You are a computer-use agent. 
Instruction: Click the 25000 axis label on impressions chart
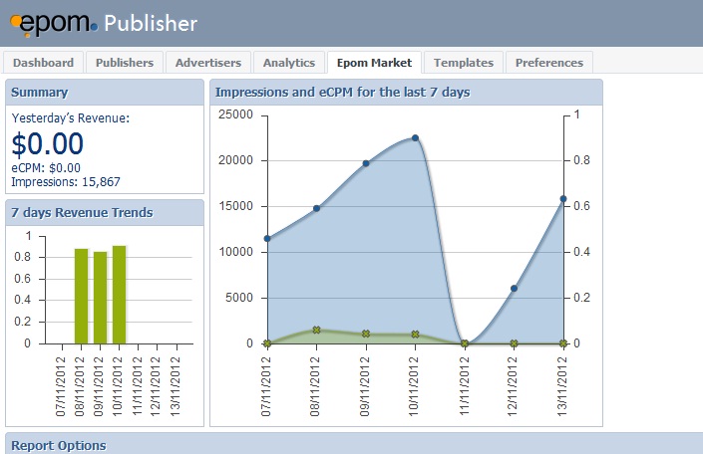(x=235, y=114)
